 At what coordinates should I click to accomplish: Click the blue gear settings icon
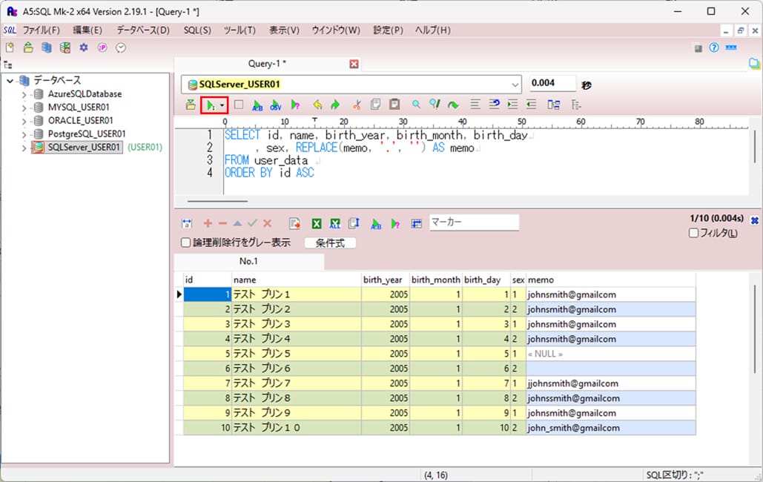tap(83, 47)
